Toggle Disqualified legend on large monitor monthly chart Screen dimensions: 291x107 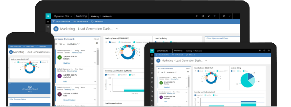110,75
